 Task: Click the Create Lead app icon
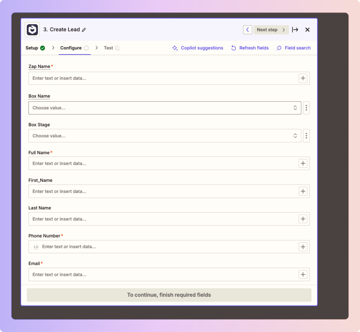[x=32, y=30]
